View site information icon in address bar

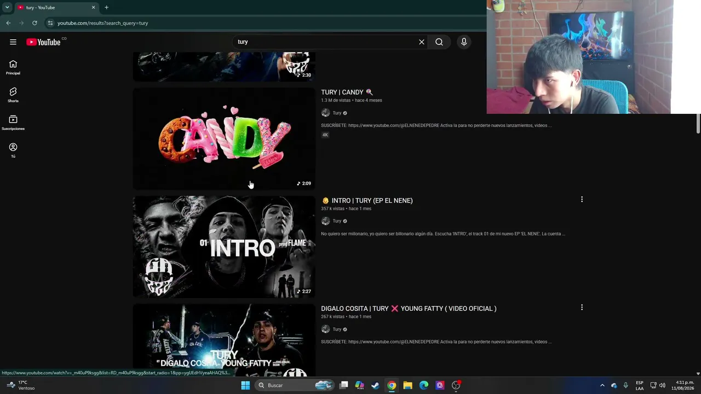tap(50, 23)
